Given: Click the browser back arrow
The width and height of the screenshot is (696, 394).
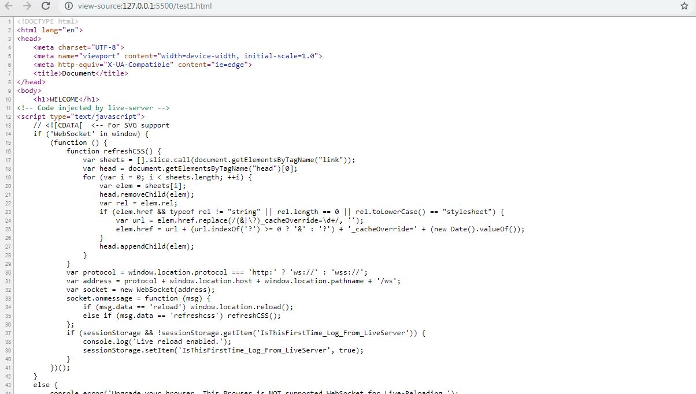Looking at the screenshot, I should click(8, 6).
